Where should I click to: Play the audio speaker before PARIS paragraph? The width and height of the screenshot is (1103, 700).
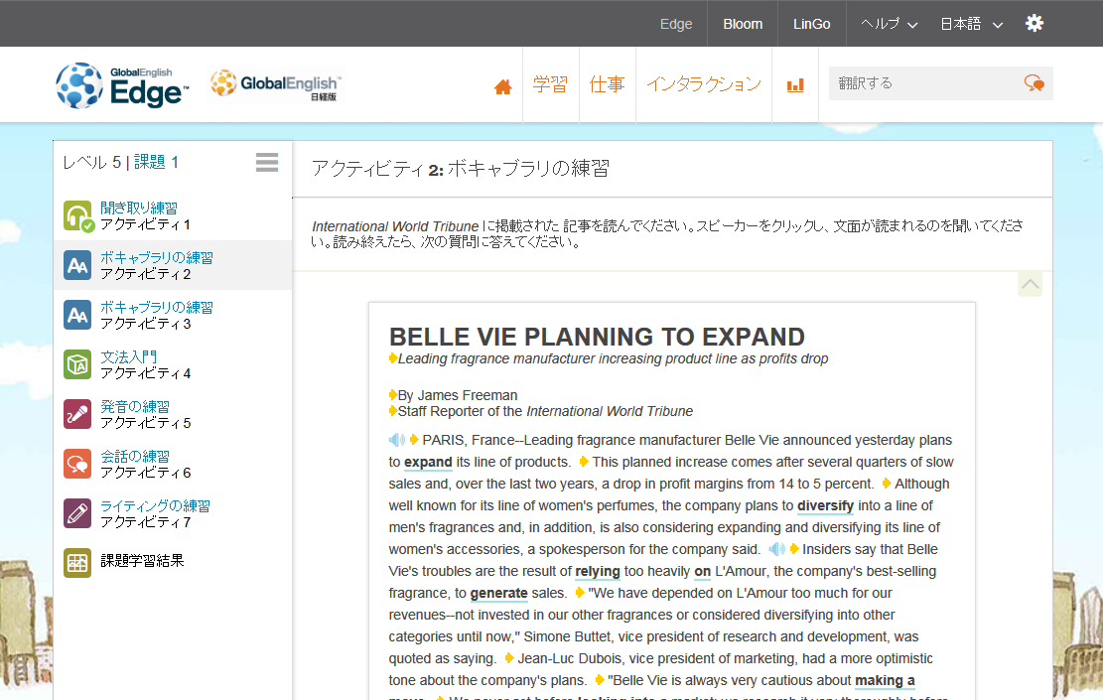pos(397,440)
